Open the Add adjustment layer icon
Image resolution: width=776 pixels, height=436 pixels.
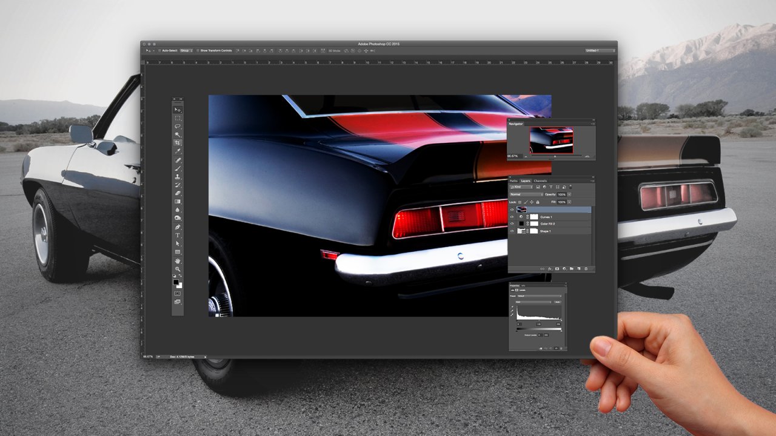point(564,268)
